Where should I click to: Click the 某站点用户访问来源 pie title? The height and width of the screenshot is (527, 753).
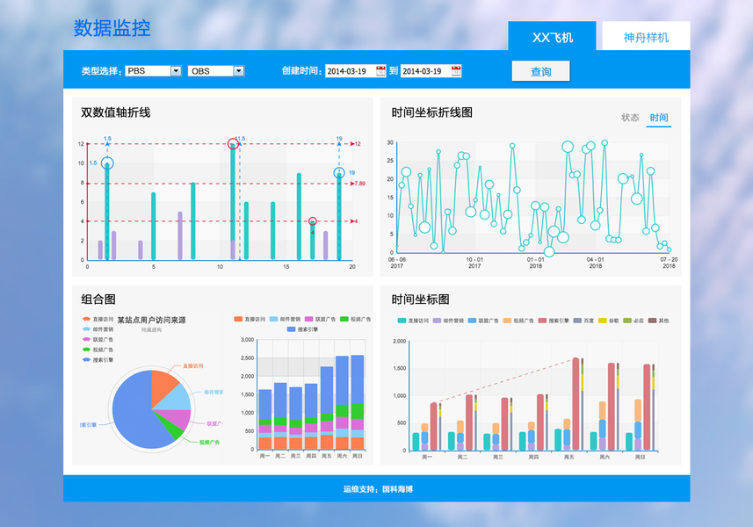[152, 320]
